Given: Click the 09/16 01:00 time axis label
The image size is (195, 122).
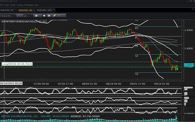Looking at the screenshot, I should (x=162, y=84).
